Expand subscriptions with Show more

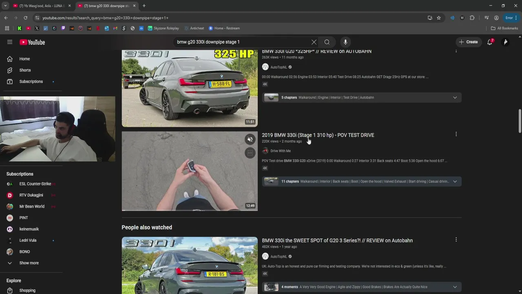tap(29, 263)
